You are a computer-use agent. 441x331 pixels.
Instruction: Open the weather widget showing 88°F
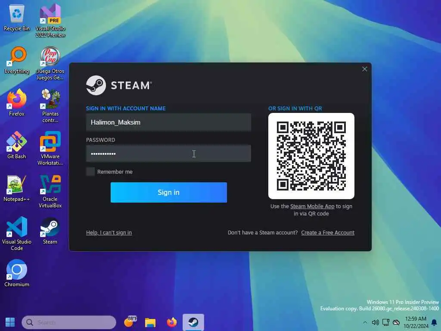[130, 322]
